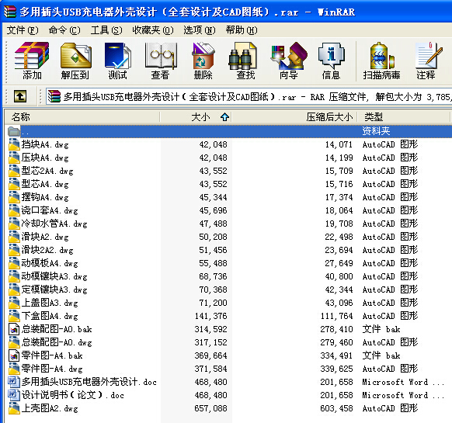Click the Word icon of 设计说明书（论文）.doc
452x423 pixels.
pyautogui.click(x=14, y=395)
